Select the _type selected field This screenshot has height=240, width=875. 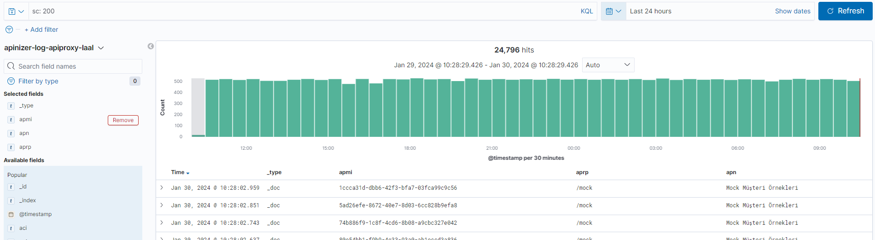coord(26,105)
